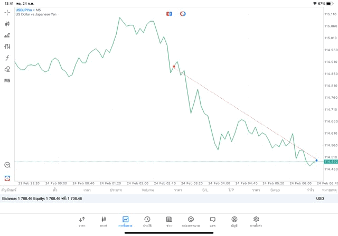Sort positions by the Swap column header

pos(275,190)
